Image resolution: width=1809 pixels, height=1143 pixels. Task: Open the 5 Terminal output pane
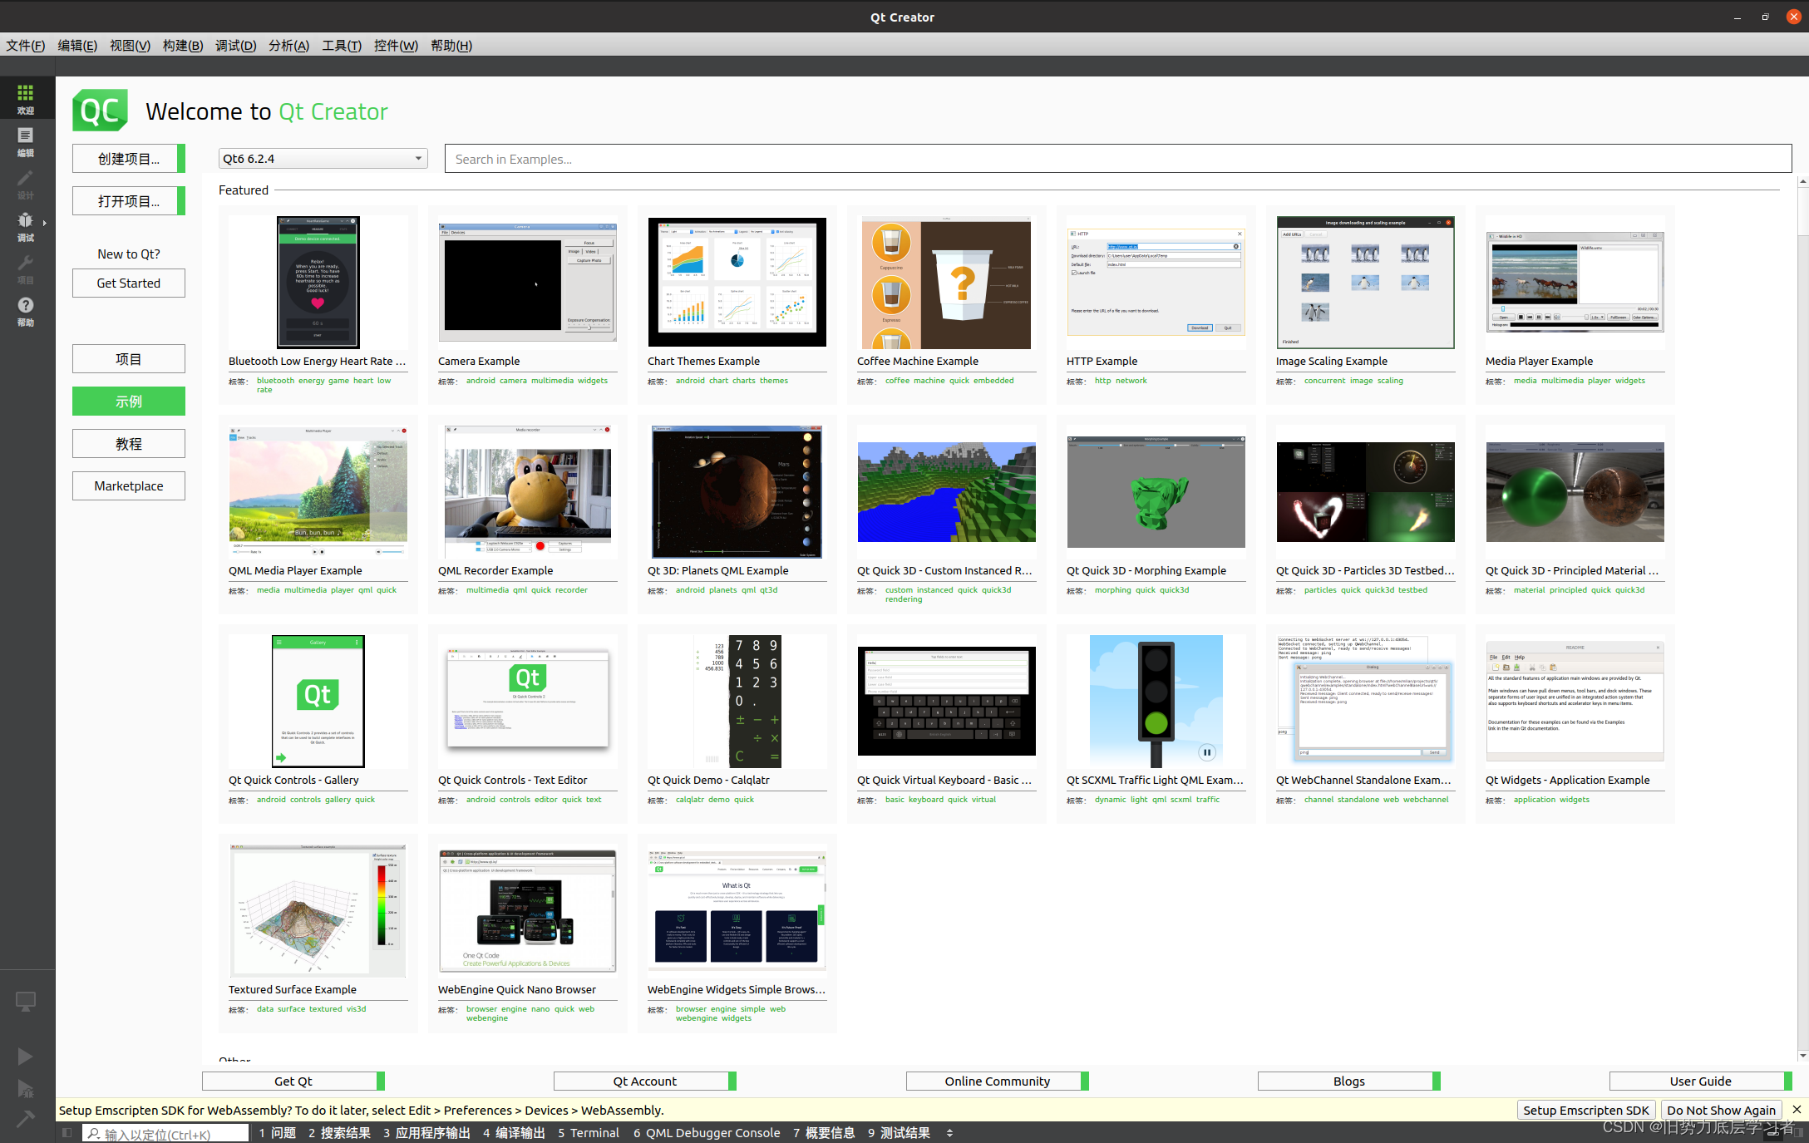[588, 1133]
